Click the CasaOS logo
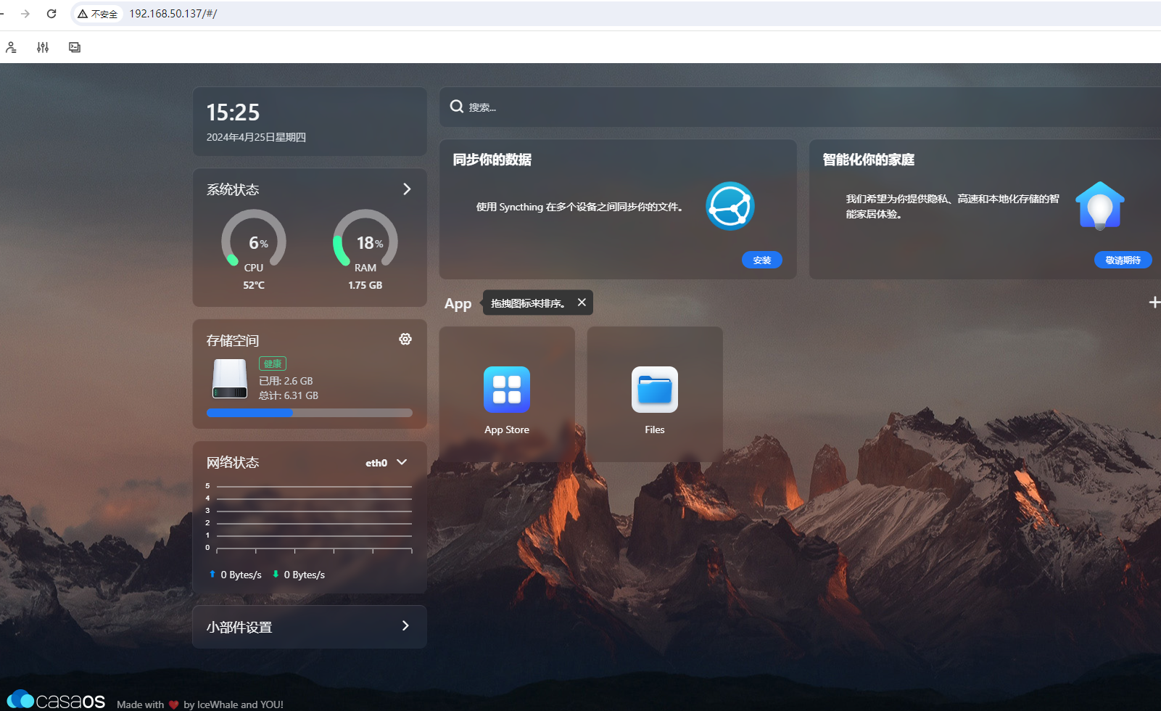 (57, 700)
